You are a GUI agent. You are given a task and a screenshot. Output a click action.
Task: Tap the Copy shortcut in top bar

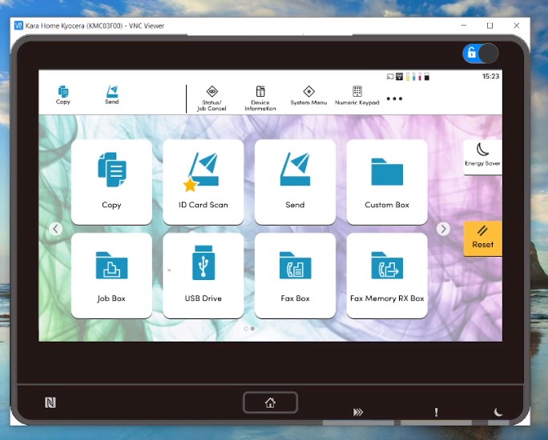click(63, 95)
